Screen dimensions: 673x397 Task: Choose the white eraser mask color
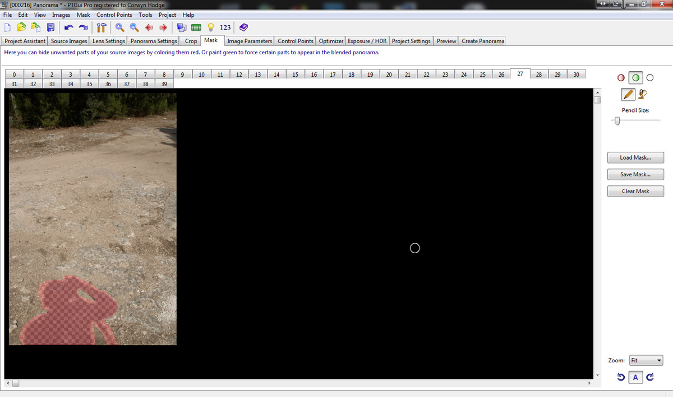pos(650,78)
